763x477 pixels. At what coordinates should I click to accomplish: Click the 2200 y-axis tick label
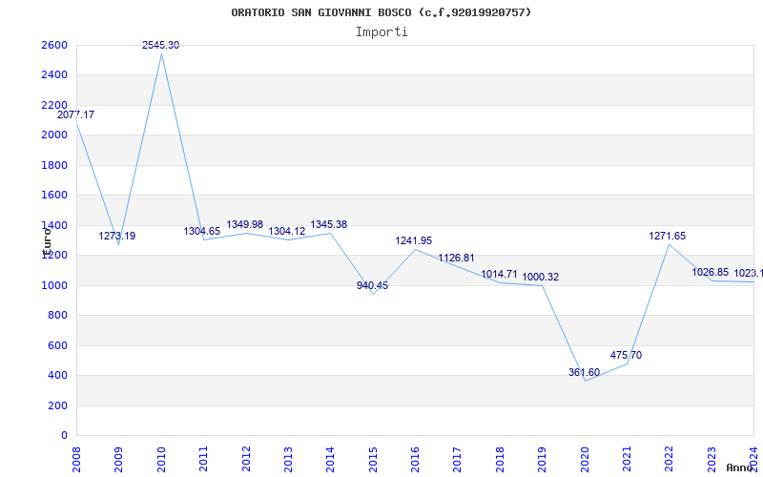54,105
